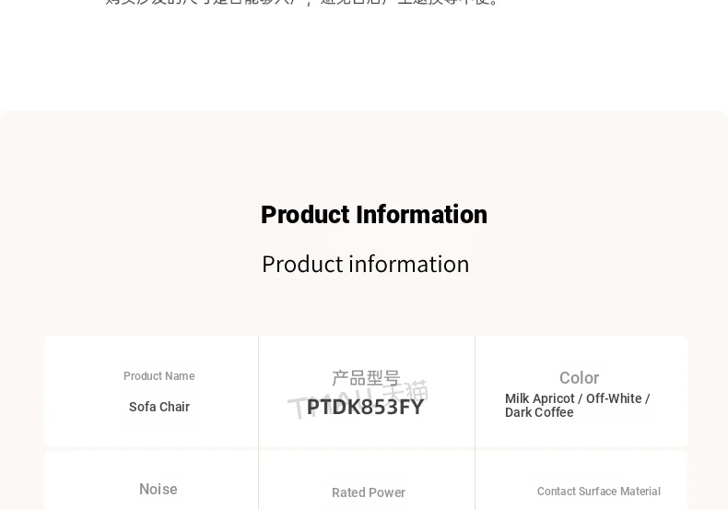This screenshot has height=510, width=728.
Task: Select the Product Name label
Action: point(159,376)
